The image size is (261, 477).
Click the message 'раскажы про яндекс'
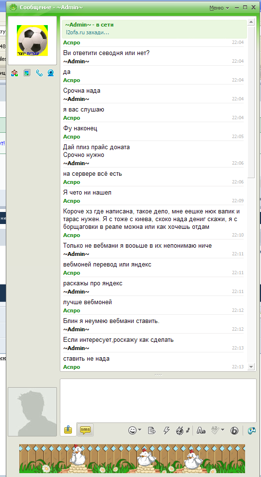click(x=93, y=283)
